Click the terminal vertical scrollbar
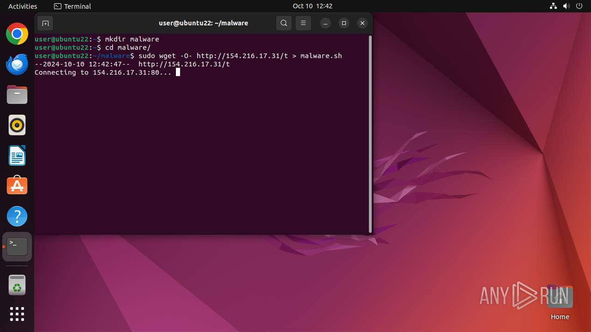 pos(370,134)
